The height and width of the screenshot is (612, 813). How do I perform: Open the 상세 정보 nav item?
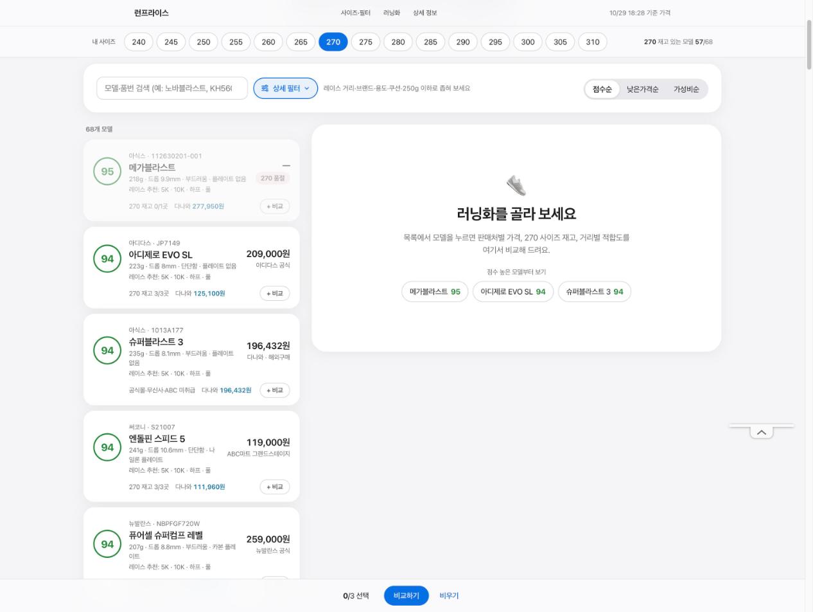(x=425, y=13)
